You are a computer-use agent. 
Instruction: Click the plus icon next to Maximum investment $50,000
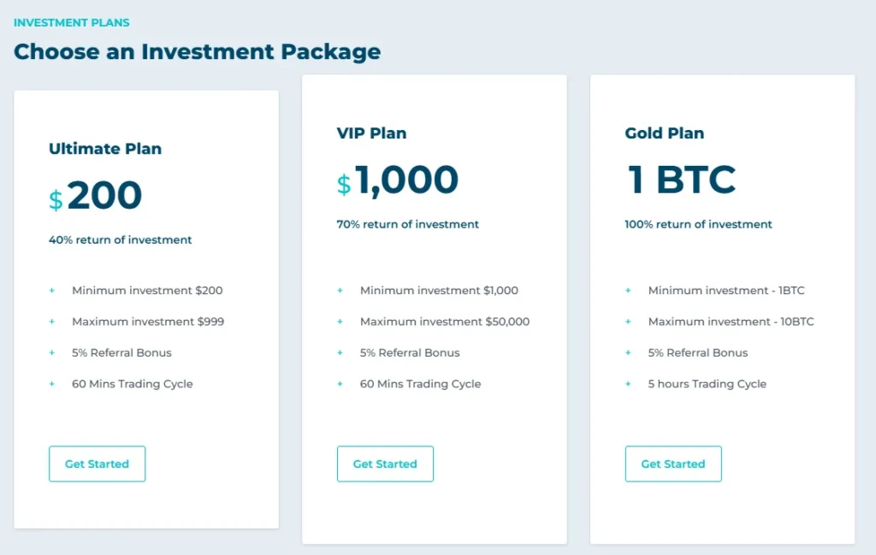click(341, 322)
